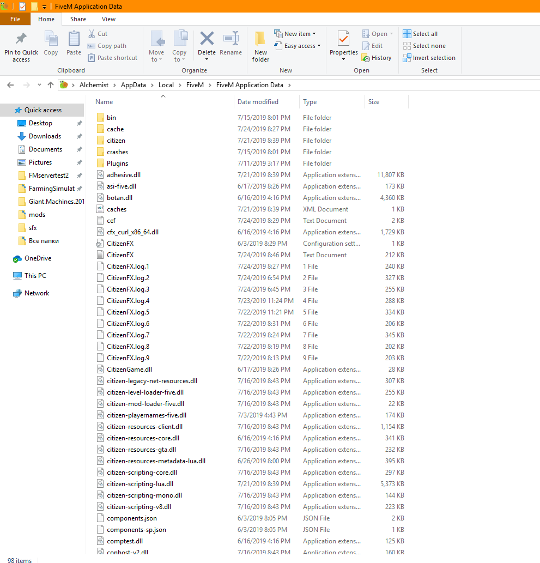Click the properties checkmark icon in title bar
This screenshot has height=563, width=540.
pos(22,7)
